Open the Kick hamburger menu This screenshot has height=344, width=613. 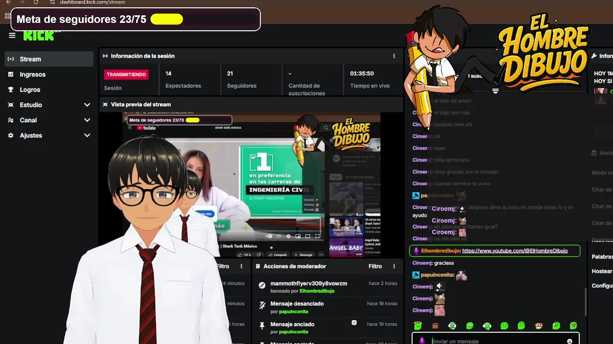click(x=12, y=35)
